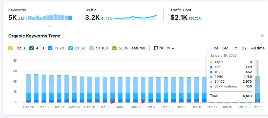The image size is (268, 118).
Task: Click the tooltip 21-50 value 1,189
Action: pyautogui.click(x=248, y=77)
